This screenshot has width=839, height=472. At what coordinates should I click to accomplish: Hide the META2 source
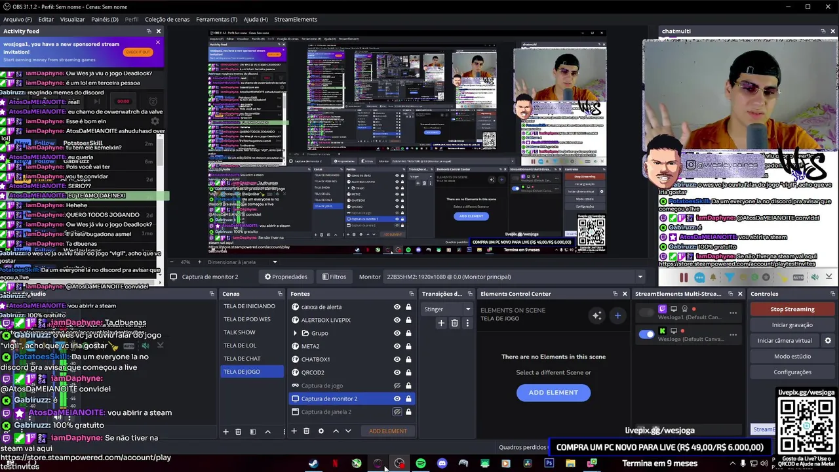(397, 346)
